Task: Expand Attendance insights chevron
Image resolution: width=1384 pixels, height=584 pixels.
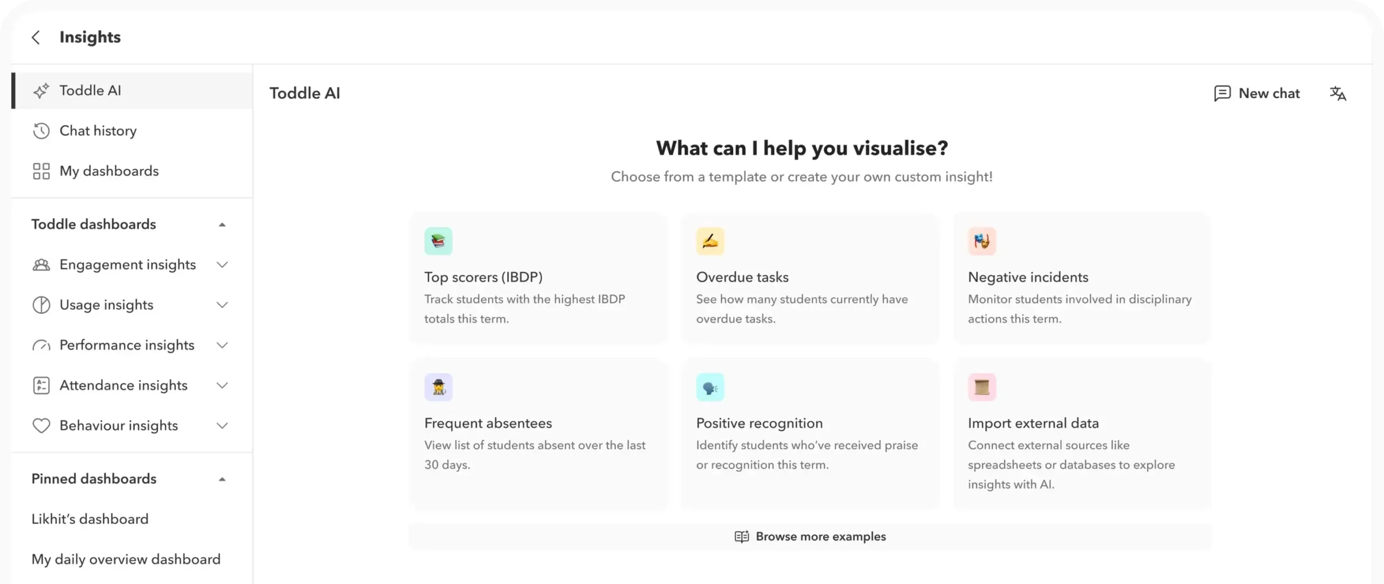Action: 222,385
